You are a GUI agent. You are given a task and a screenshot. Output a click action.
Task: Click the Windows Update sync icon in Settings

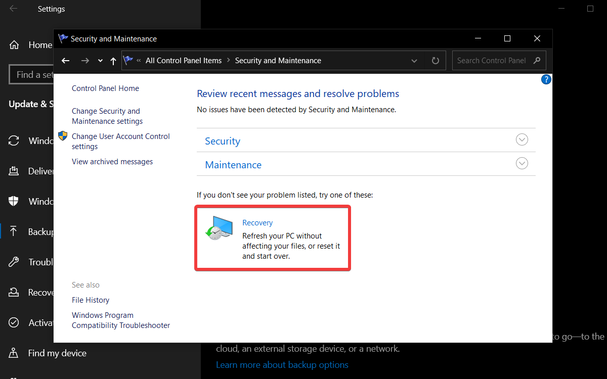14,140
